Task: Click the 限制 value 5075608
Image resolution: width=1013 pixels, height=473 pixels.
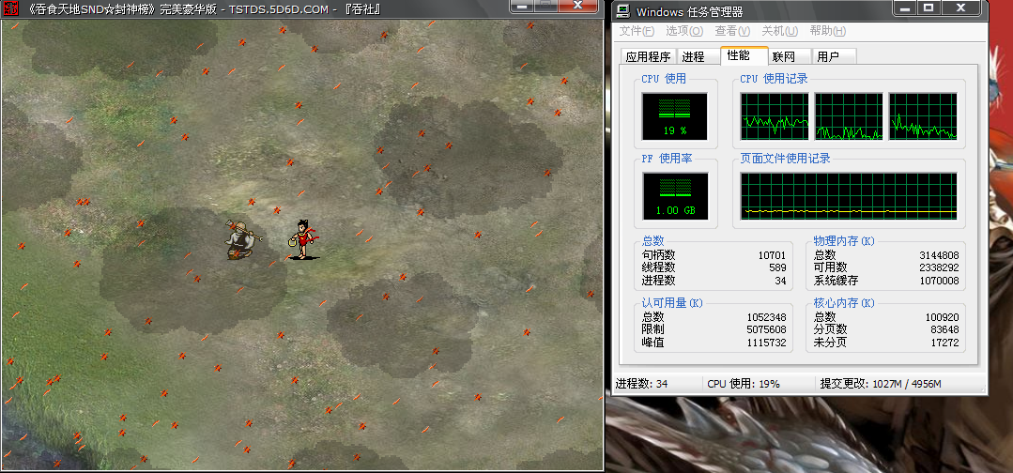Action: (x=766, y=329)
